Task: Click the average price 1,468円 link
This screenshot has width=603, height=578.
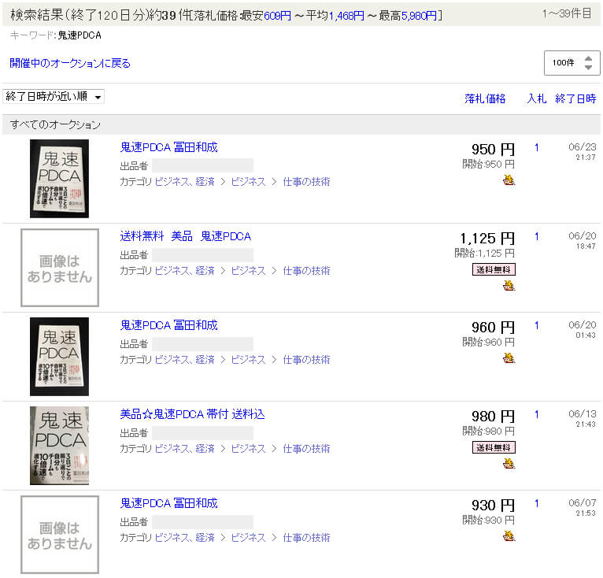Action: point(346,16)
